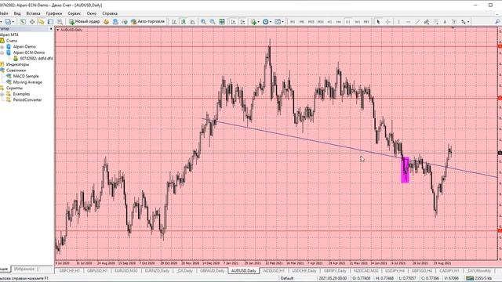Select the D1 timeframe

(348, 22)
